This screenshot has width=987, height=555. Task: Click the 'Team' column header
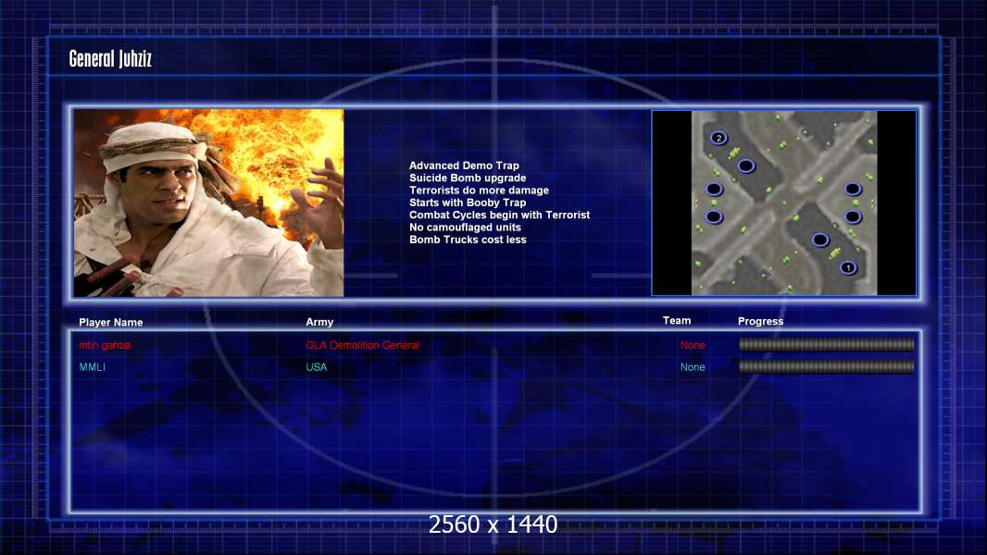point(677,321)
